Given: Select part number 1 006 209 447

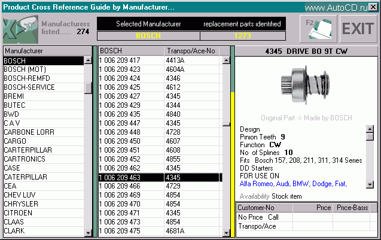Looking at the screenshot, I should point(131,123).
